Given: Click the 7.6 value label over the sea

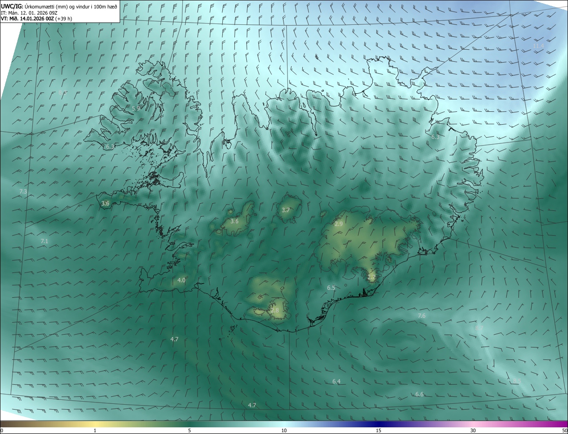Looking at the screenshot, I should pos(422,316).
